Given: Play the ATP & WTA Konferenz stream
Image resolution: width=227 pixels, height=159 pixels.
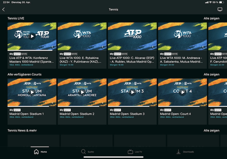Looking at the screenshot, I should 32,36.
